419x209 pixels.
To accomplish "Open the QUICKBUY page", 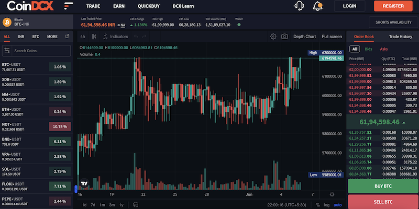I will tap(148, 6).
